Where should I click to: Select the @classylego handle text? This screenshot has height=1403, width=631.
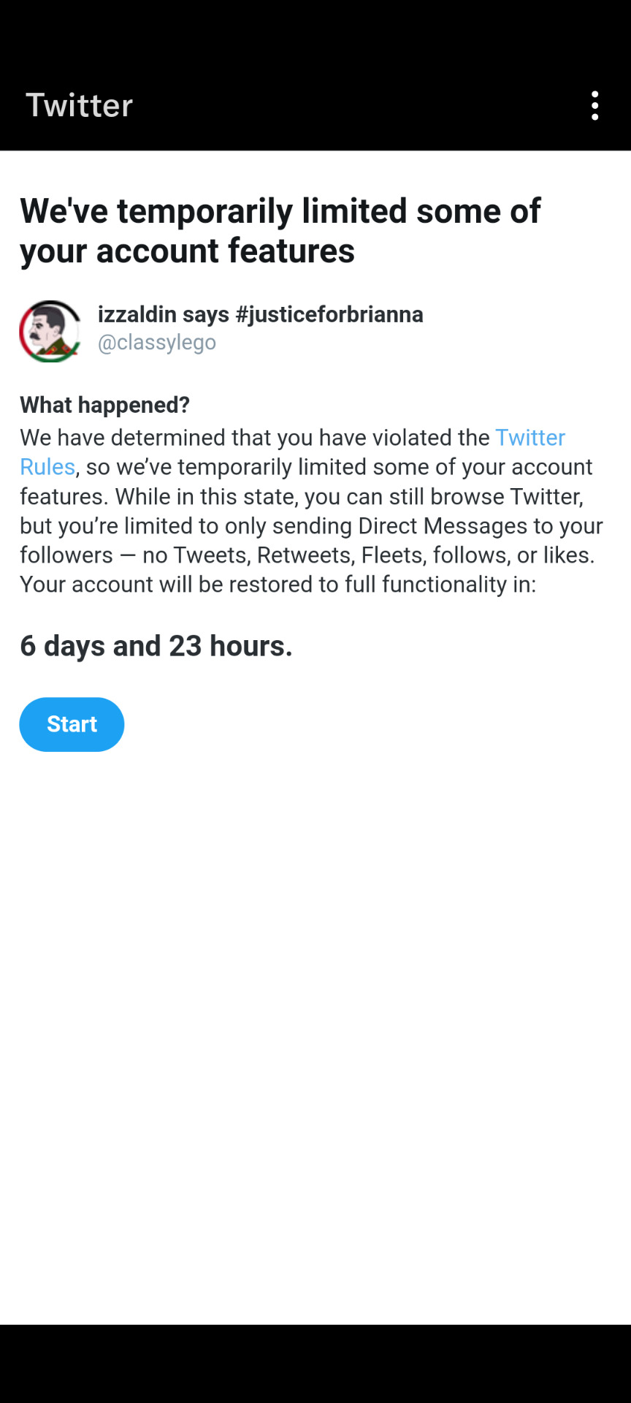coord(157,343)
